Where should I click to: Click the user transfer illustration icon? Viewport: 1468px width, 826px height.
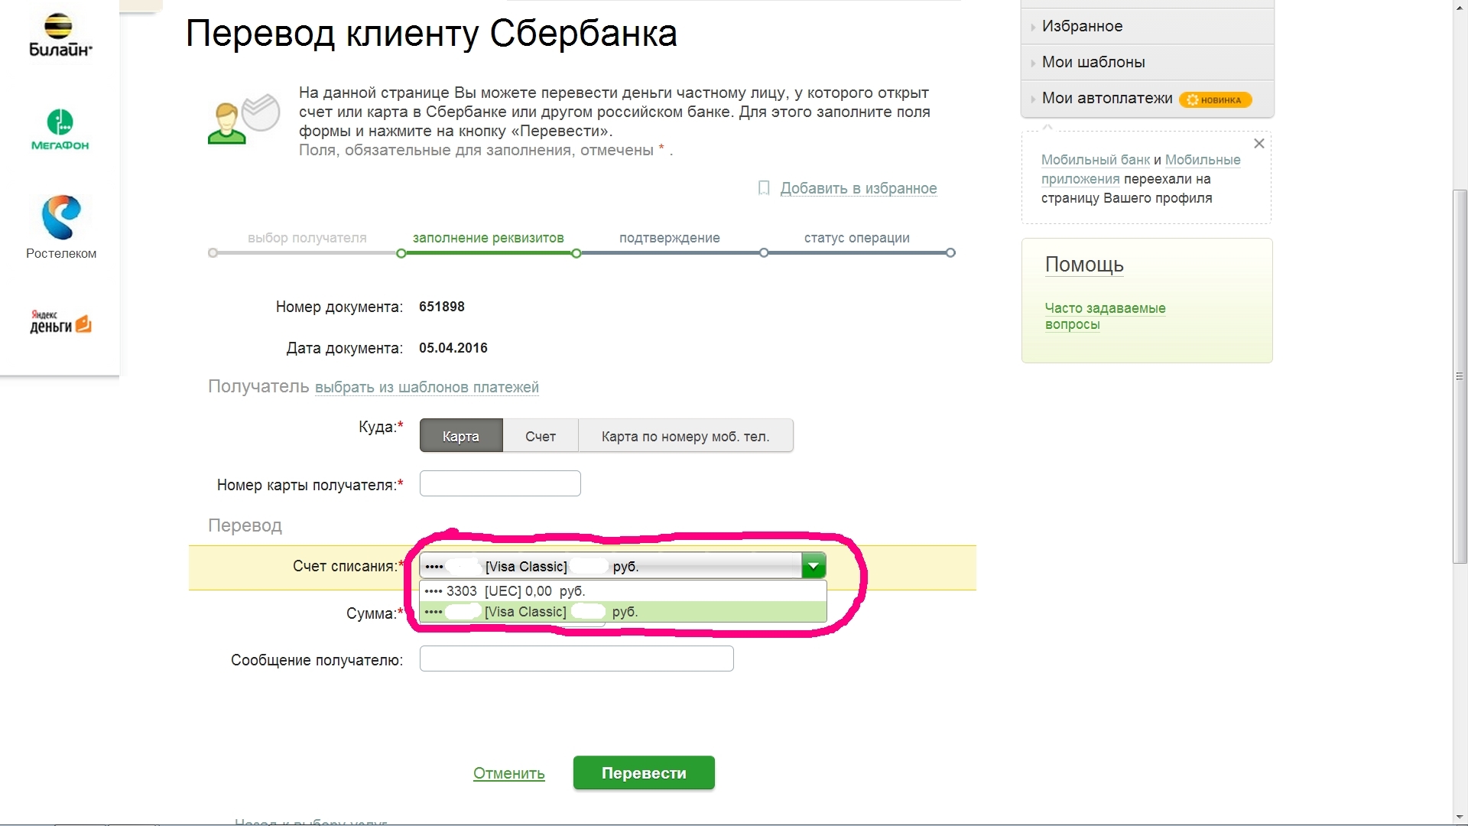coord(243,119)
